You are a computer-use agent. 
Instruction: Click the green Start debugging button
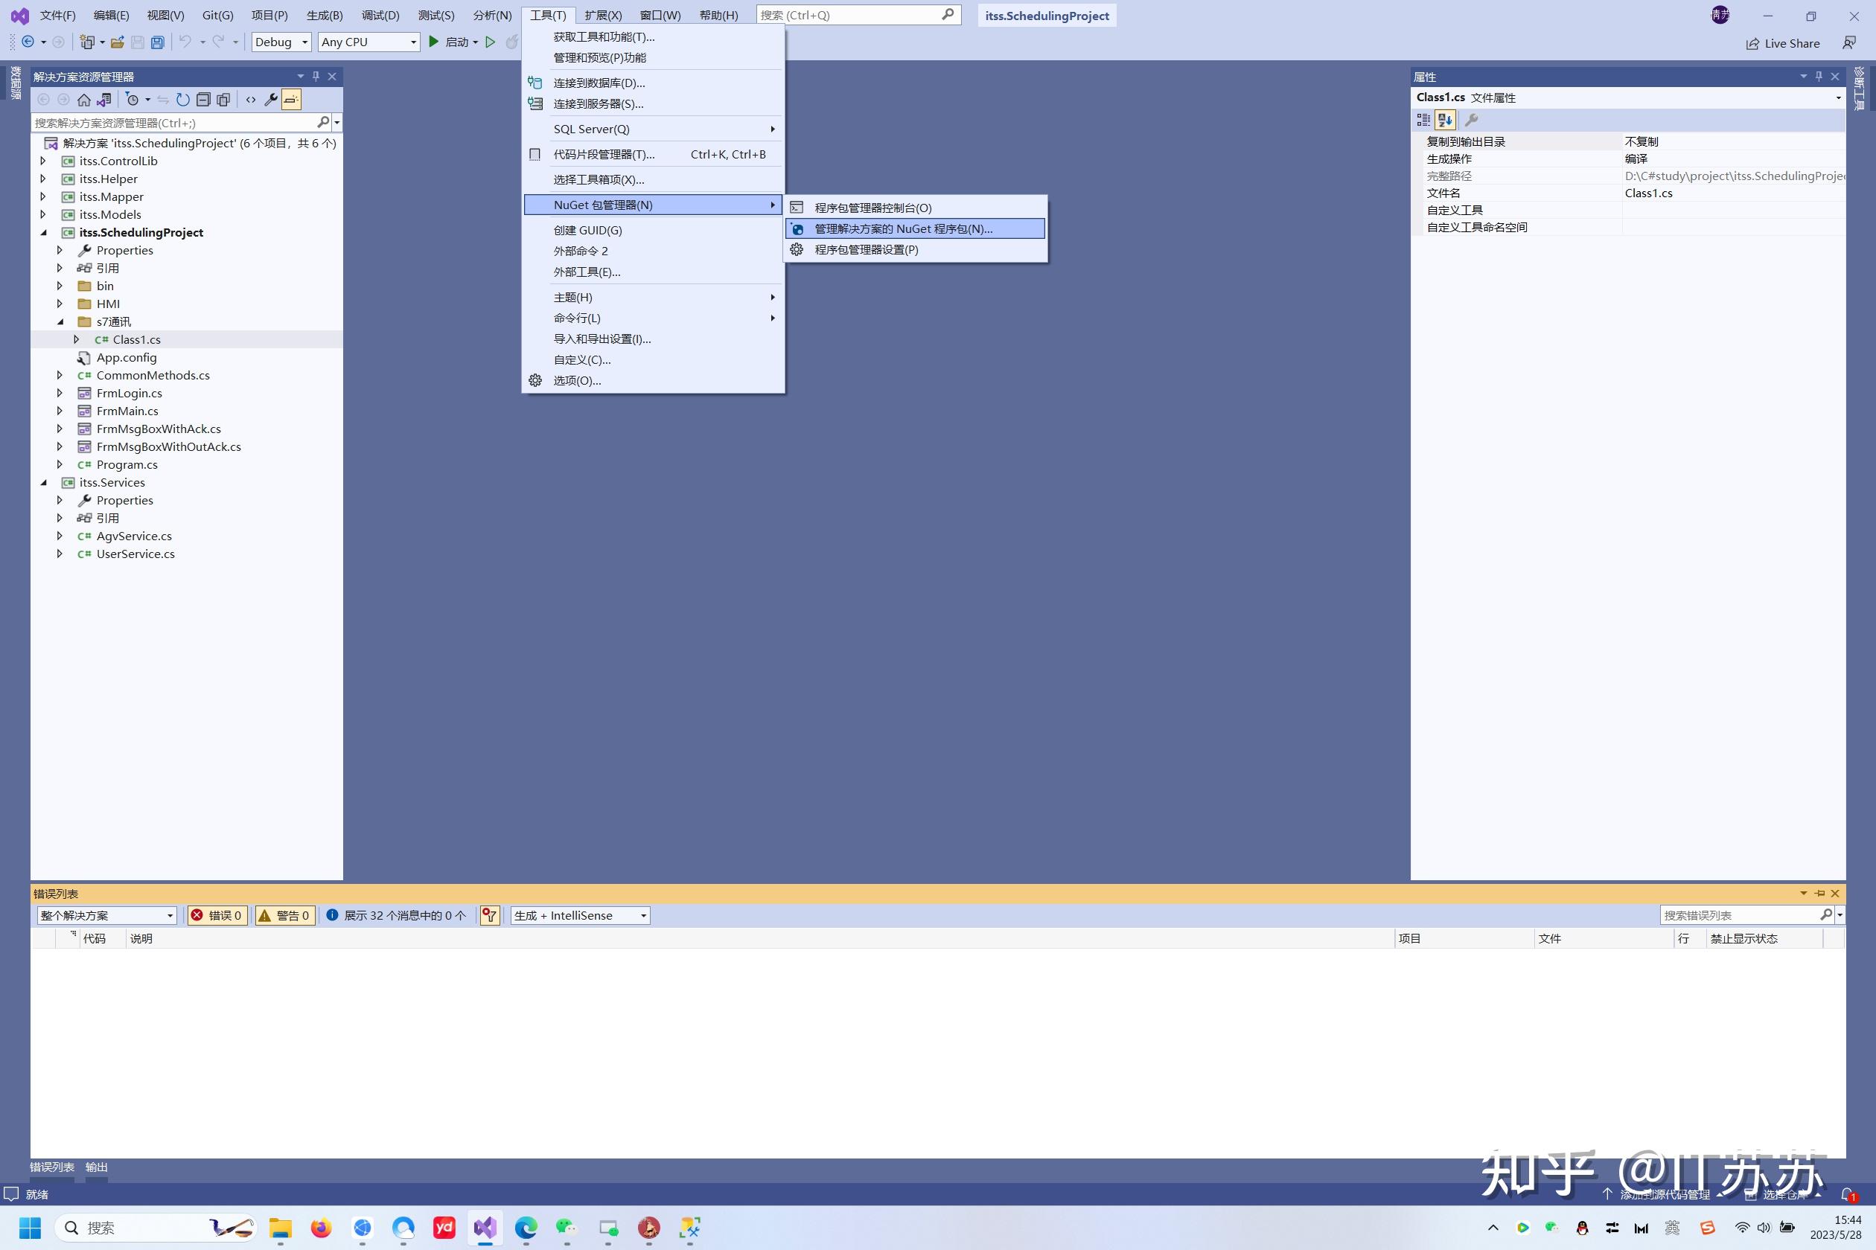[434, 42]
